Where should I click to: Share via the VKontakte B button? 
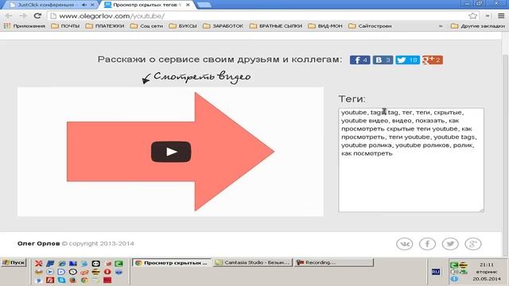(383, 60)
